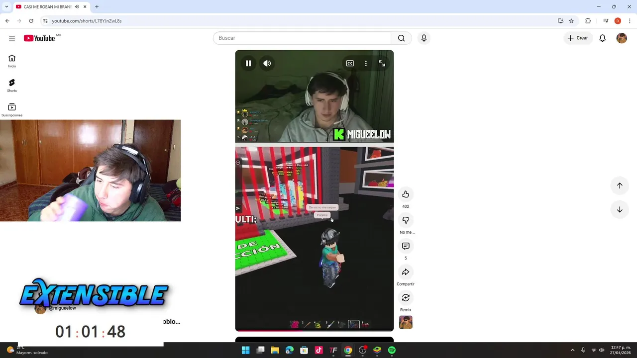
Task: Mute the Short's volume
Action: point(267,63)
